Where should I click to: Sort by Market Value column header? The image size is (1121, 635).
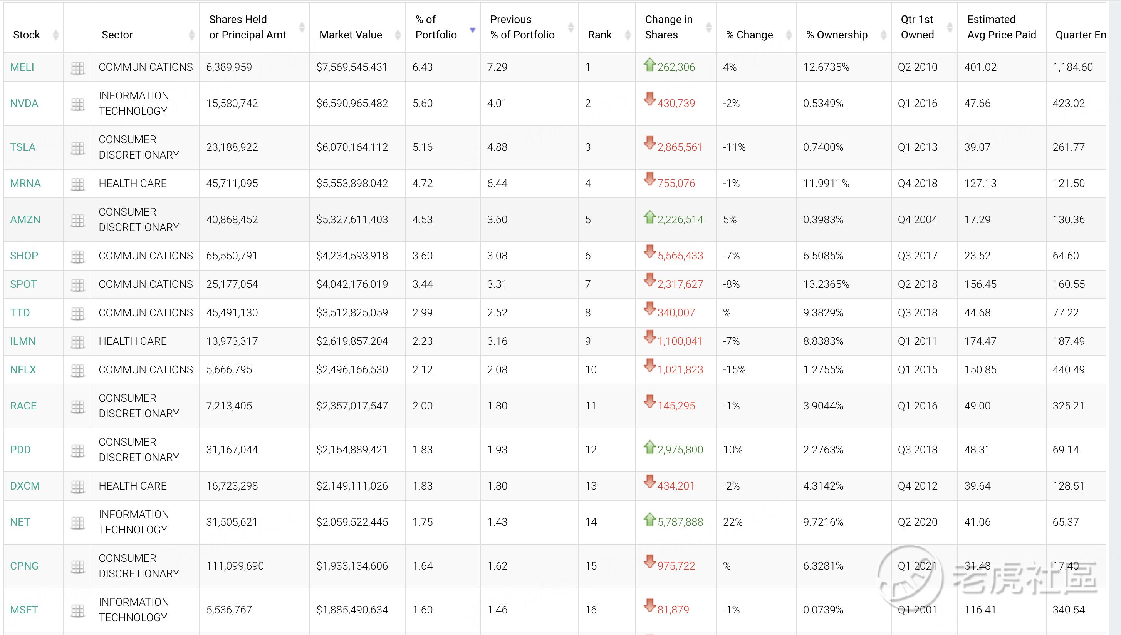coord(351,35)
